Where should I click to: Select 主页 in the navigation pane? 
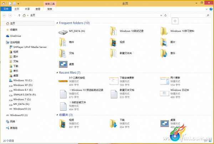coord(28,23)
